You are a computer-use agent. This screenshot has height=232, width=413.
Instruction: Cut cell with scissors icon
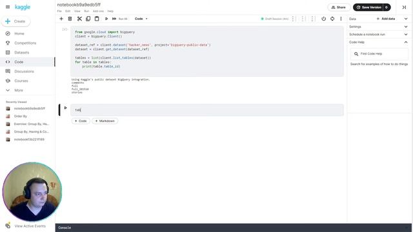tap(79, 19)
